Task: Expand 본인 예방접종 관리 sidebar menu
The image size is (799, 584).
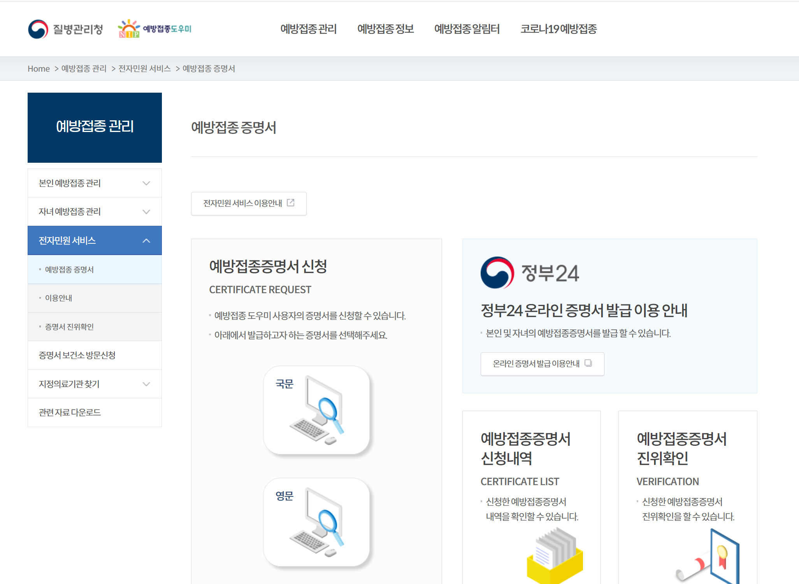Action: coord(146,183)
